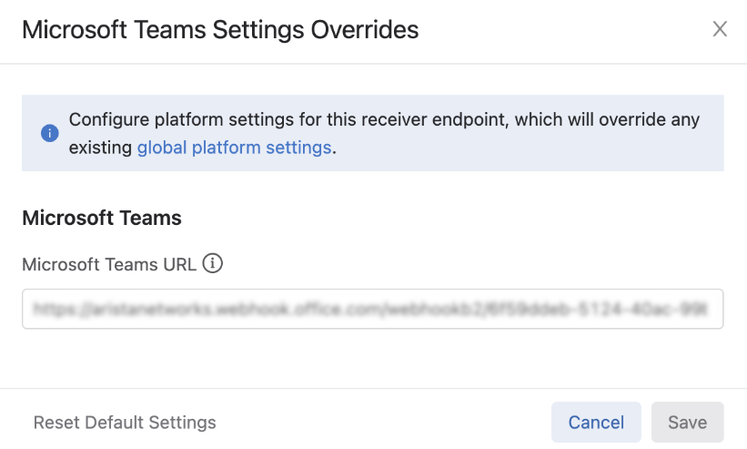Dismiss dialog using the X icon
The image size is (747, 449).
[x=720, y=28]
